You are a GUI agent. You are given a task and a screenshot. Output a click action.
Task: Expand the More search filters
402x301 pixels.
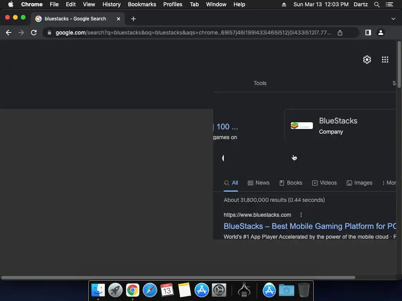(x=389, y=183)
